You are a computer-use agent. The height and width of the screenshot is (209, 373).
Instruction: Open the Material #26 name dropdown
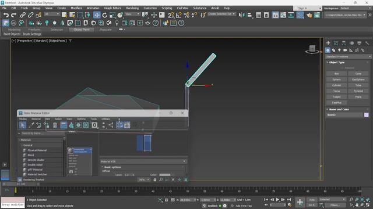coord(143,161)
